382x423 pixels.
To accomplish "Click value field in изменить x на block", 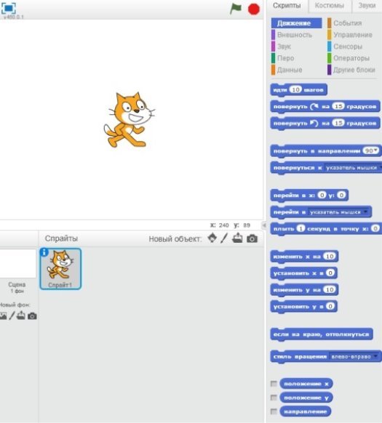I will 330,256.
